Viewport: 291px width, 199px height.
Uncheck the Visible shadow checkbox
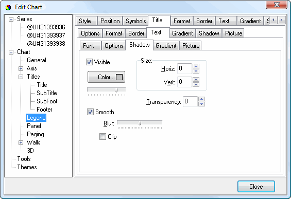point(89,62)
